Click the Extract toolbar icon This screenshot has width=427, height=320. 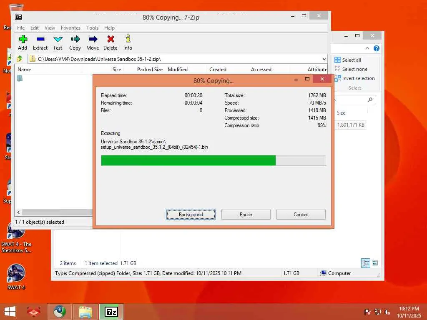40,42
